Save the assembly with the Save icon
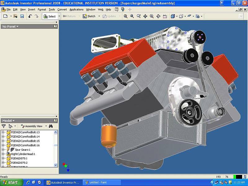 tap(22, 16)
